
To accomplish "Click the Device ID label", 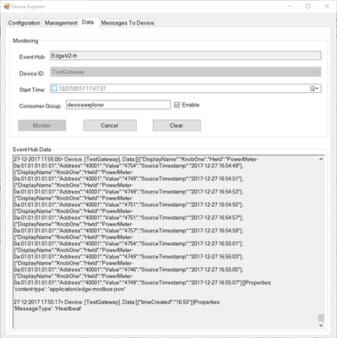I will [x=32, y=74].
